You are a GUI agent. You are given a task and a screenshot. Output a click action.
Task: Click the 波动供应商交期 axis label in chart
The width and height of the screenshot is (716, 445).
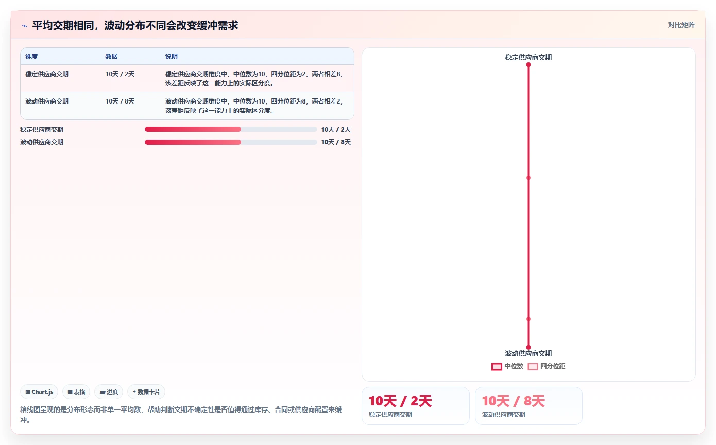click(529, 353)
